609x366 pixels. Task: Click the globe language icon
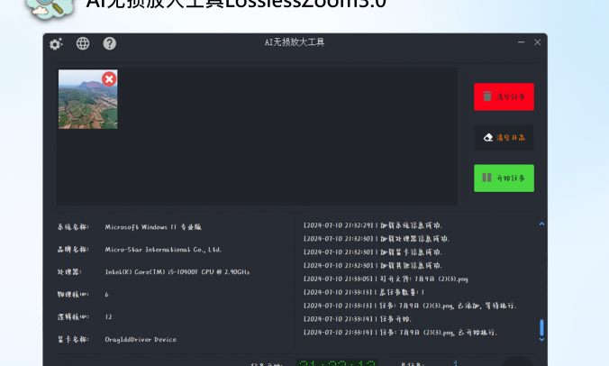pyautogui.click(x=83, y=43)
